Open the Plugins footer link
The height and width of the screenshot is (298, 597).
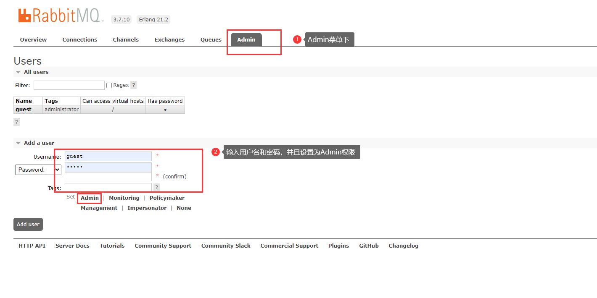[x=338, y=246]
